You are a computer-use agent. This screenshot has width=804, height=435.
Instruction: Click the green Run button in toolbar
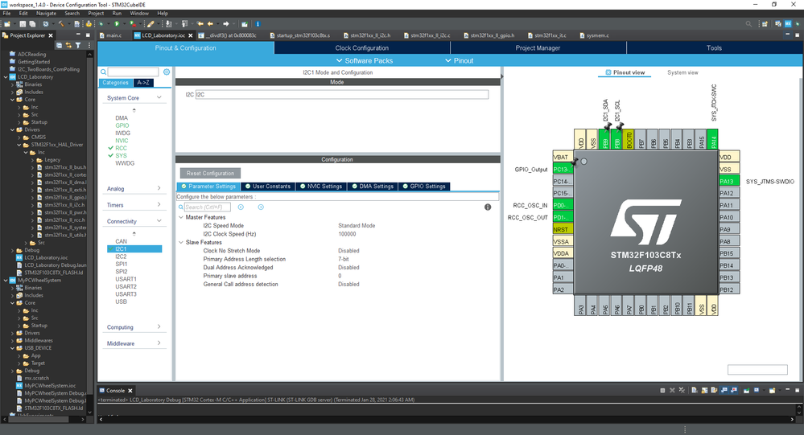(x=117, y=23)
